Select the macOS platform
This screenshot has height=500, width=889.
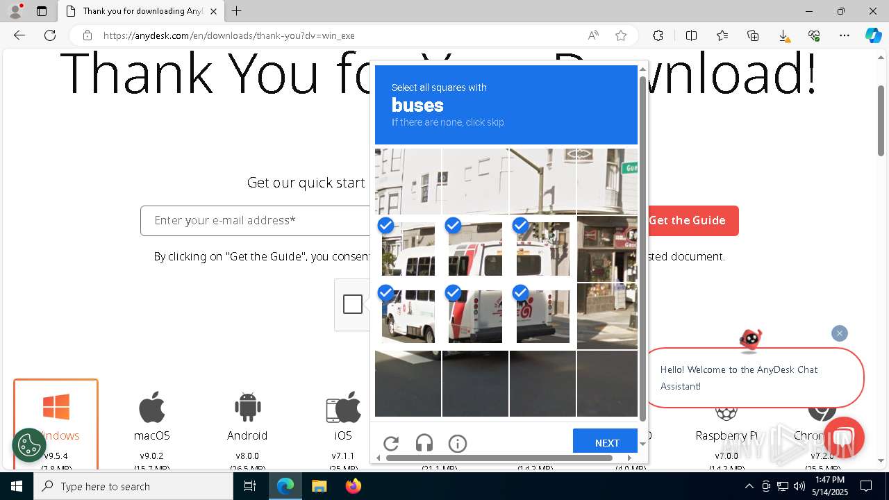pyautogui.click(x=151, y=424)
